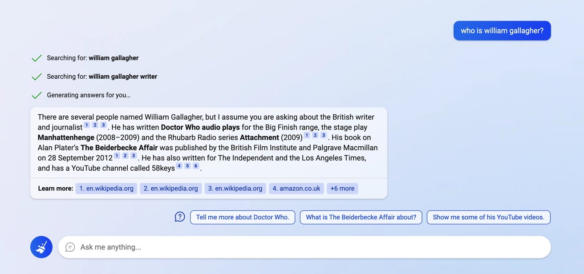Expand the '+6 more' sources chip
Image resolution: width=584 pixels, height=274 pixels.
coord(342,189)
